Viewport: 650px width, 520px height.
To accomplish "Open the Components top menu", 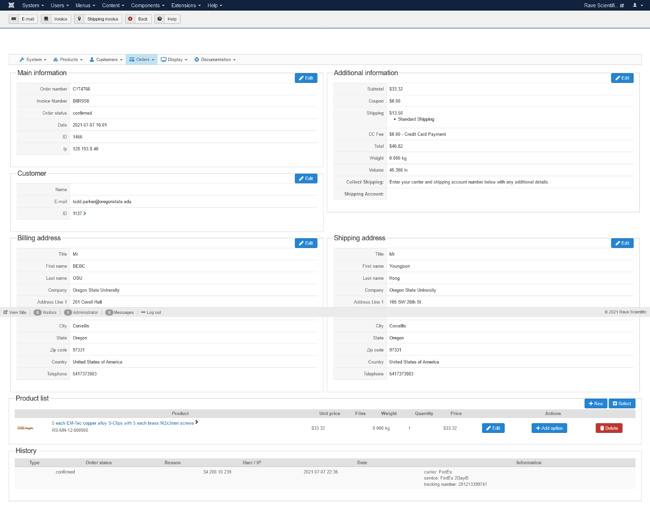I will click(148, 5).
